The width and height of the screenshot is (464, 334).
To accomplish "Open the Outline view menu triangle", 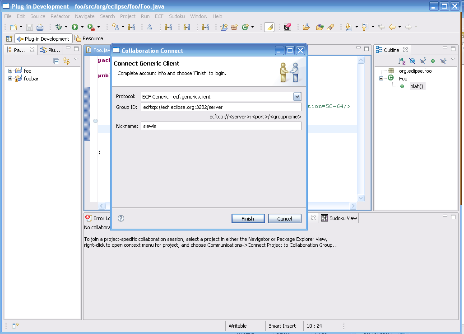I will click(x=453, y=59).
